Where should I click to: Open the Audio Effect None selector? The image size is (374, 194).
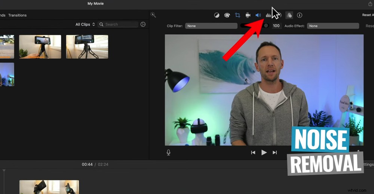point(333,26)
